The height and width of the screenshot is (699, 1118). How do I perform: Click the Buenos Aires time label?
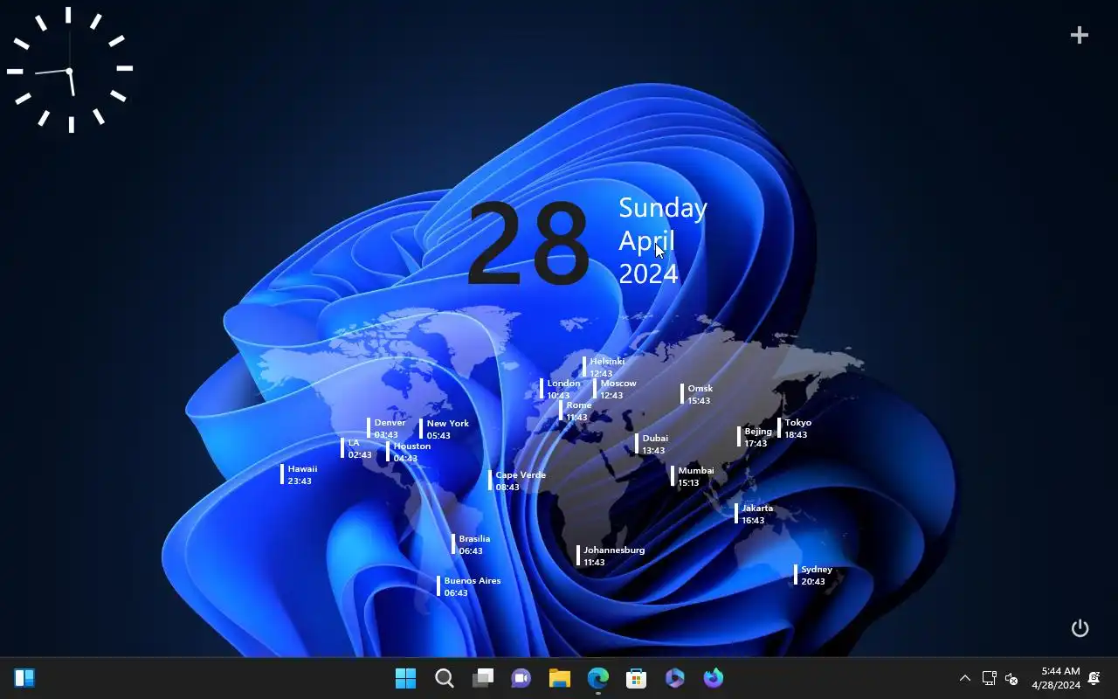[x=469, y=586]
